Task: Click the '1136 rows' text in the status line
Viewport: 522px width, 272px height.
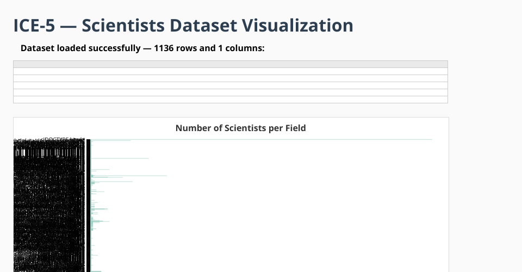Action: coord(175,48)
